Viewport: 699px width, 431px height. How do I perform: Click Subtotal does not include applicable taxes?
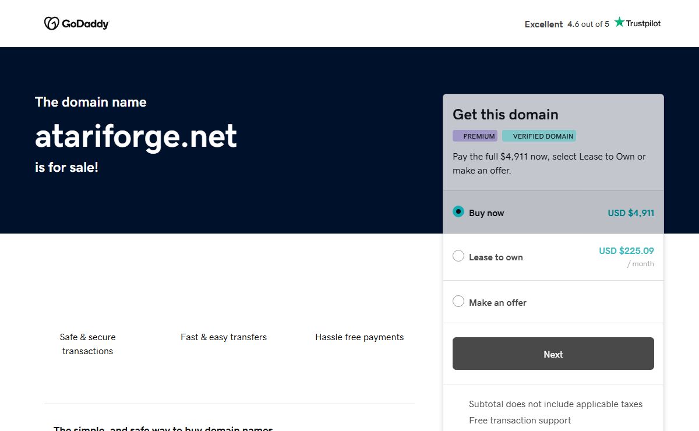(x=556, y=404)
